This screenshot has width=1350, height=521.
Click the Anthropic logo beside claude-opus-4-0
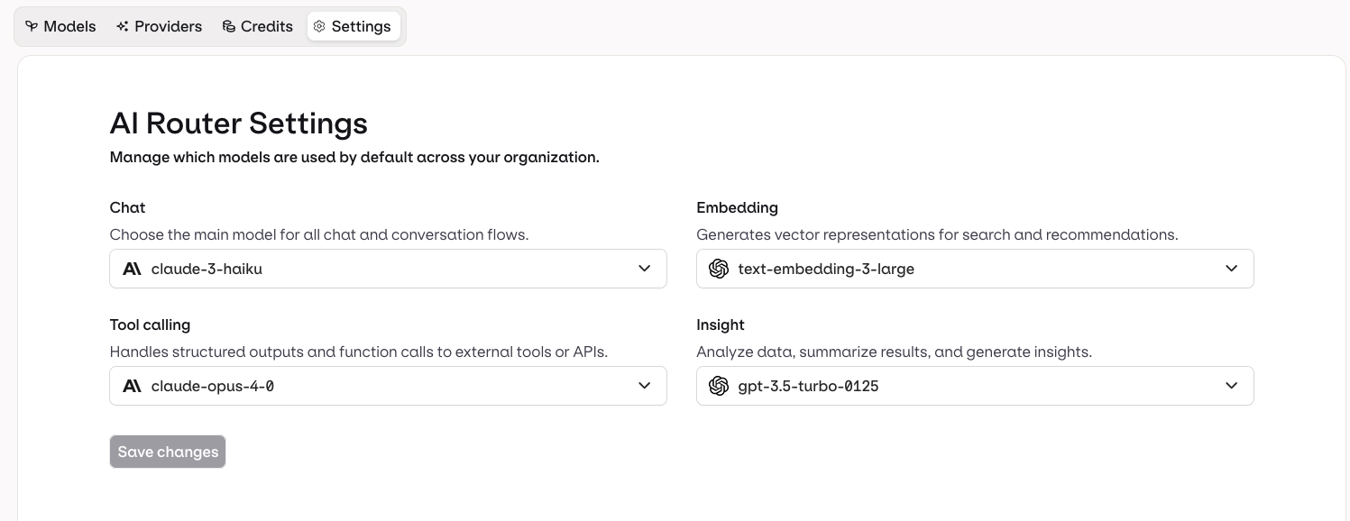pyautogui.click(x=133, y=386)
